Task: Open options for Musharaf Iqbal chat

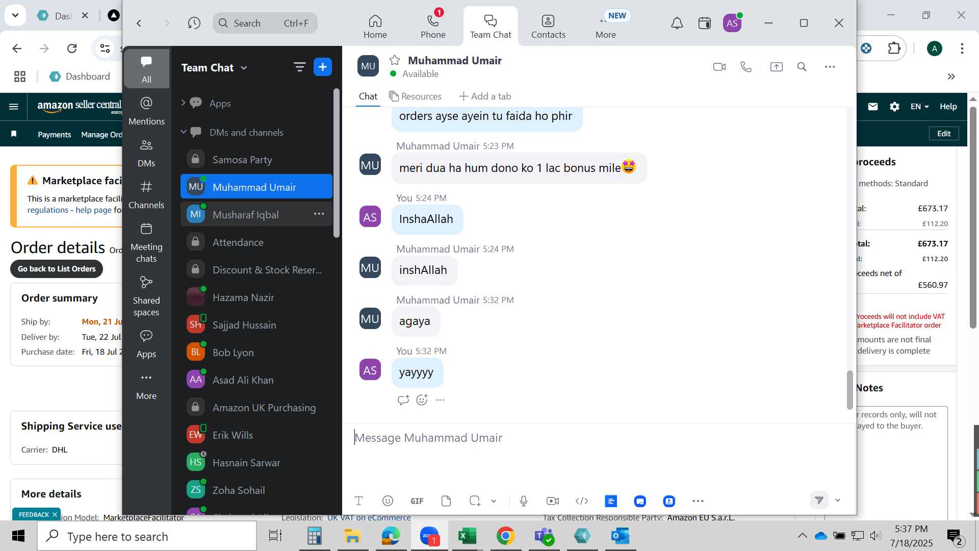Action: click(x=319, y=214)
